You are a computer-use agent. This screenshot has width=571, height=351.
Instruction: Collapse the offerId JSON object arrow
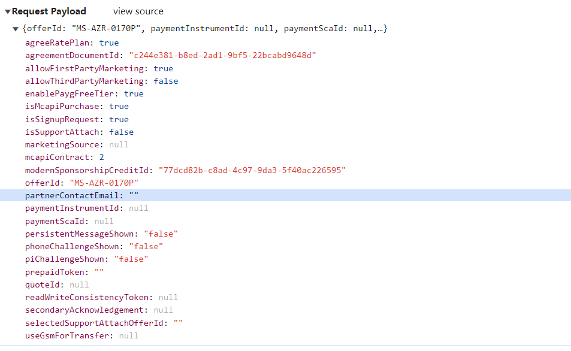(x=16, y=29)
